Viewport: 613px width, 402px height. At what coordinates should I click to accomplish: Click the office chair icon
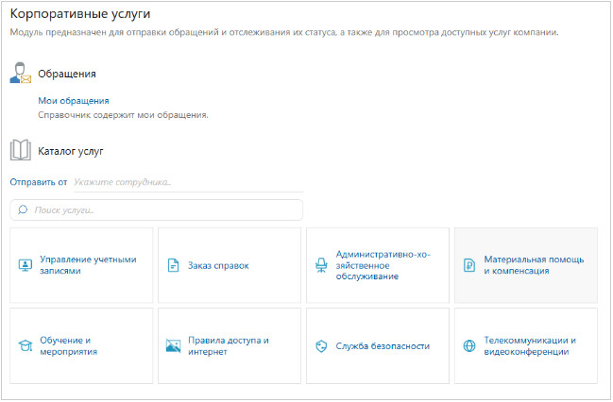click(x=321, y=265)
